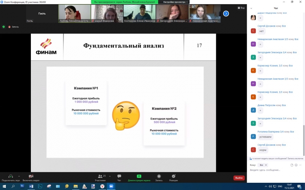This screenshot has width=305, height=190.
Task: Open the Participants panel icon
Action: coord(100,176)
